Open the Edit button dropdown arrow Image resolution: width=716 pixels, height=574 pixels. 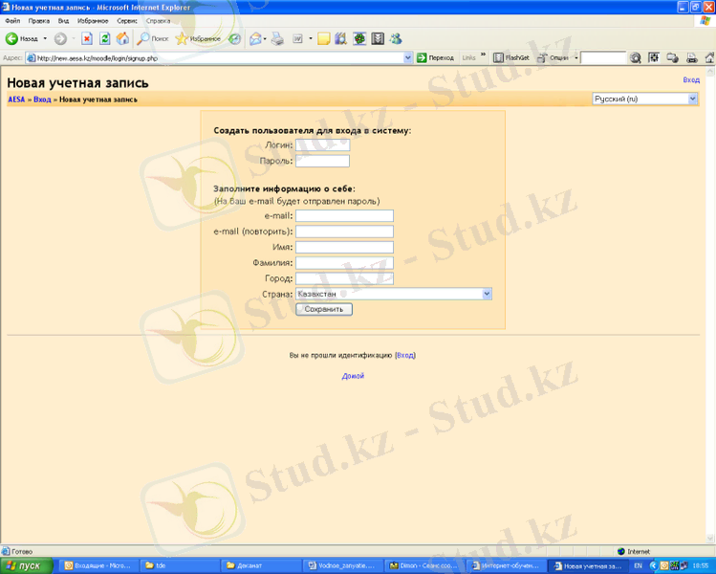(311, 39)
